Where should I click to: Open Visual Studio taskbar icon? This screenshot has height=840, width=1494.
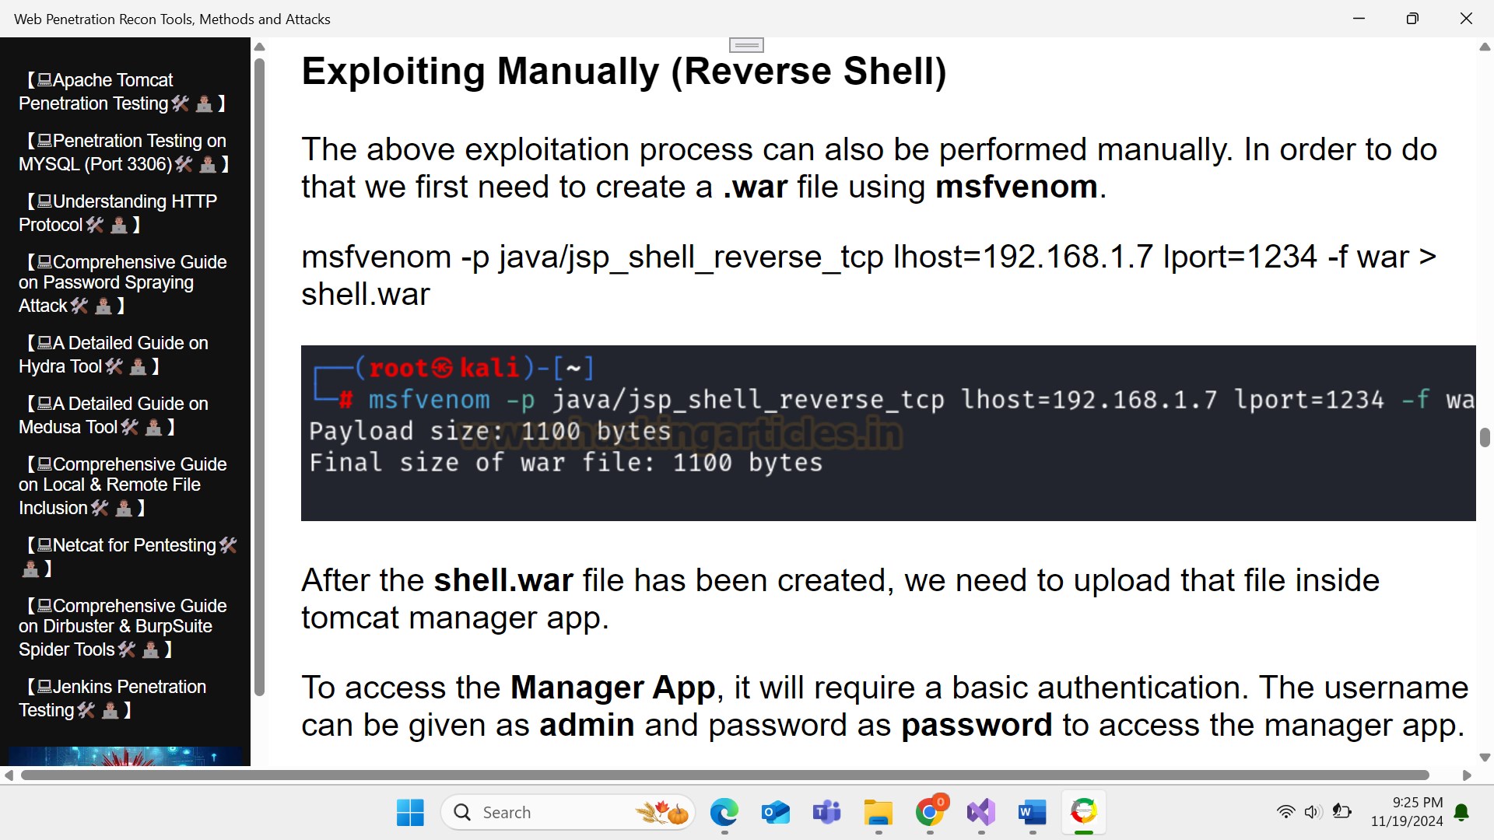pyautogui.click(x=980, y=813)
